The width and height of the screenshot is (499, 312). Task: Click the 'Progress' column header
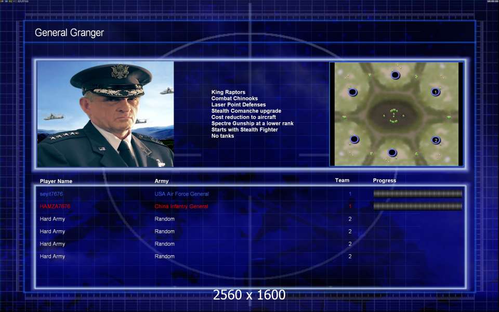385,180
